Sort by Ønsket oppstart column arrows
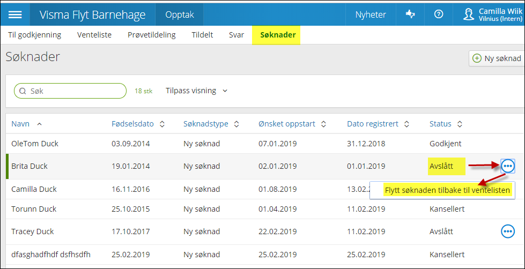 point(323,124)
